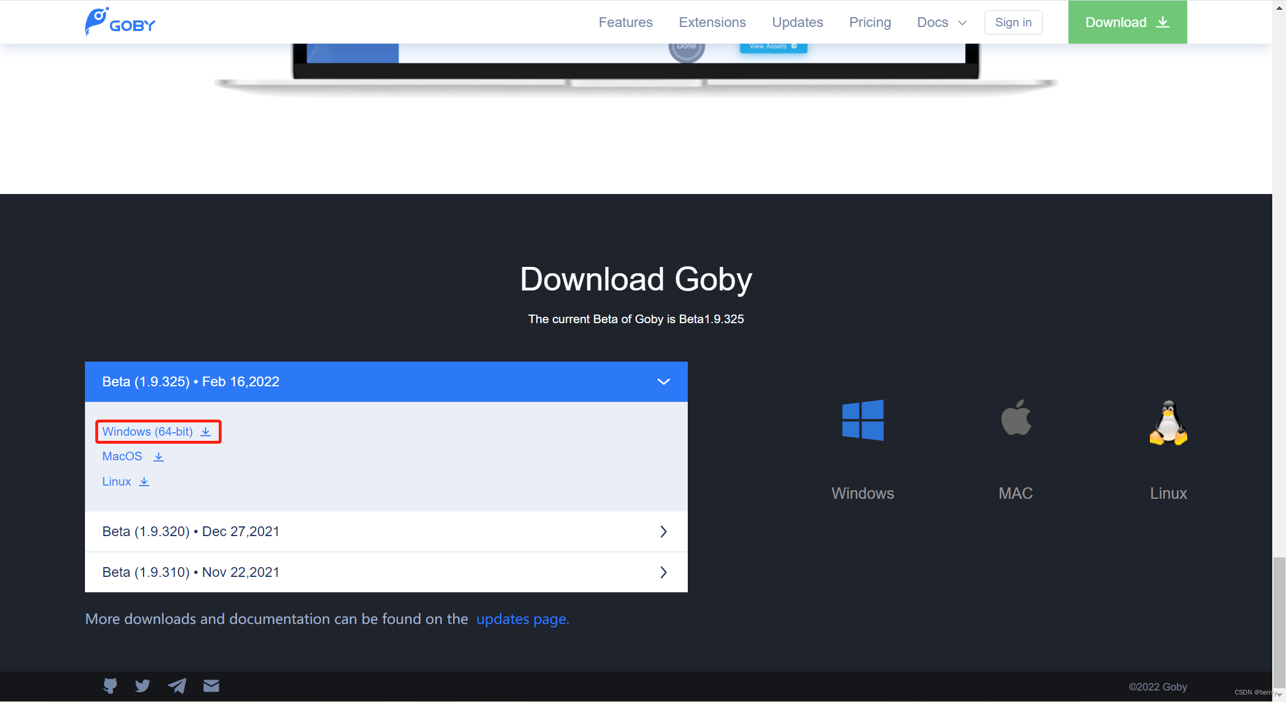The image size is (1286, 702).
Task: Click download arrow icon beside Linux link
Action: 144,482
